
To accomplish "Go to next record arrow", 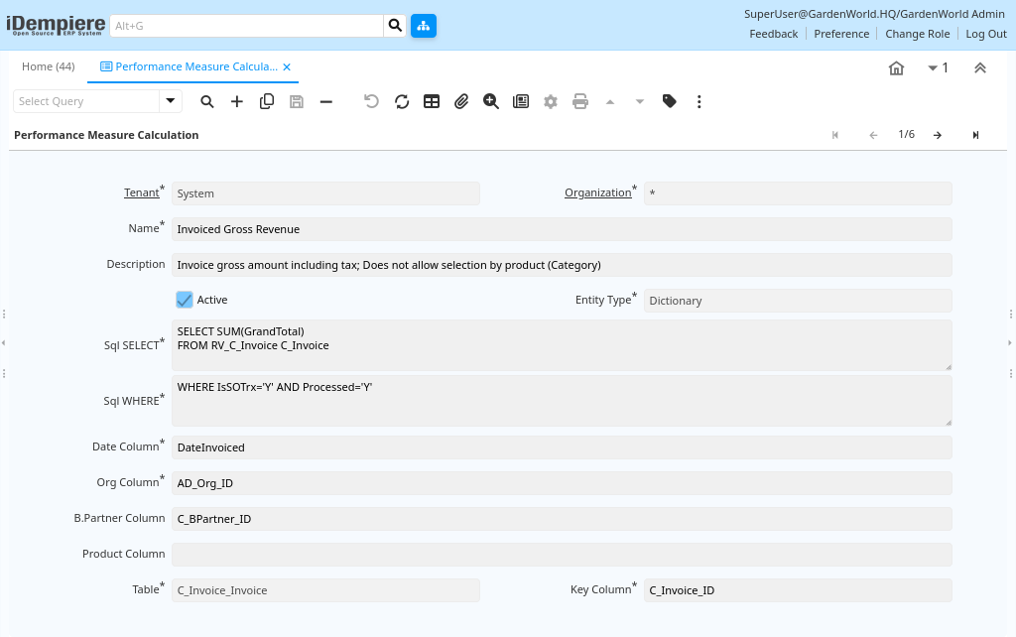I will 938,135.
